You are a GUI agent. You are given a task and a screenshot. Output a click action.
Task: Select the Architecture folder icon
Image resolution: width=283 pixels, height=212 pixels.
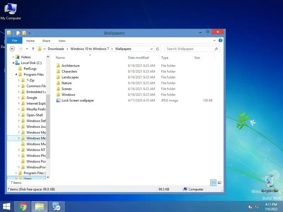[58, 65]
